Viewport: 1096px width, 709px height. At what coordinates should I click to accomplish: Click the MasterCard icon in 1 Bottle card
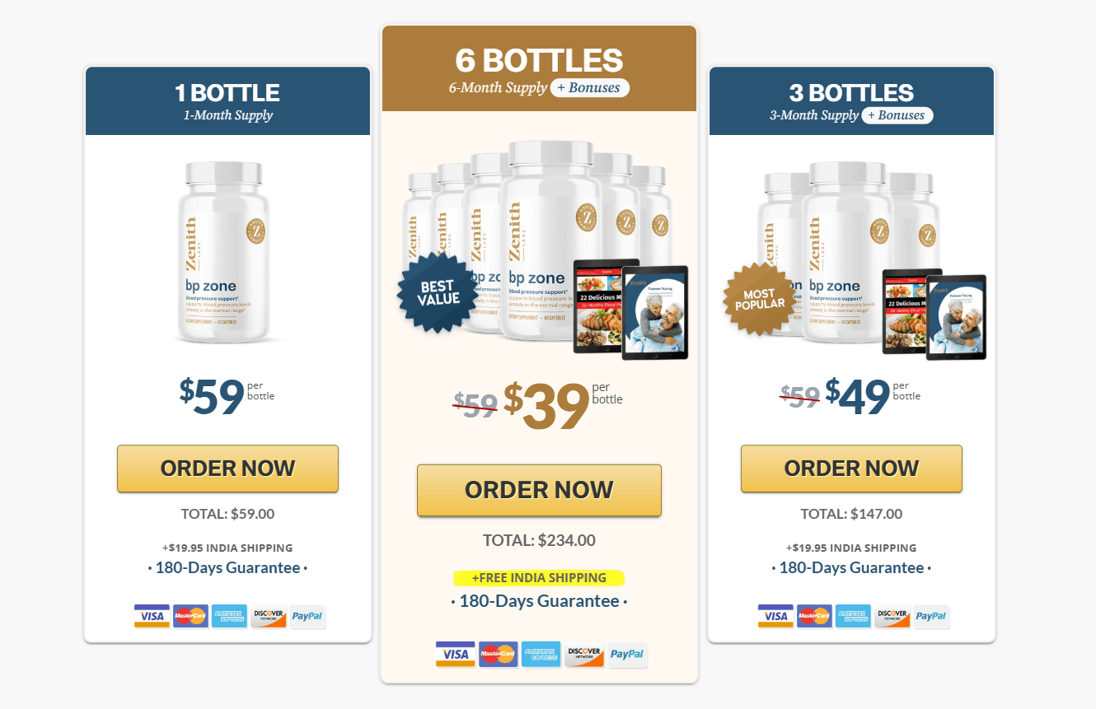(x=190, y=616)
